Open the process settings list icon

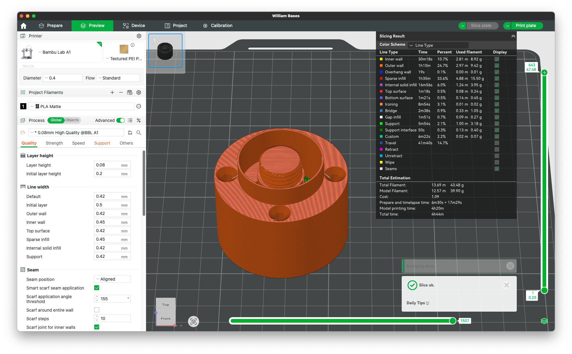click(x=130, y=120)
